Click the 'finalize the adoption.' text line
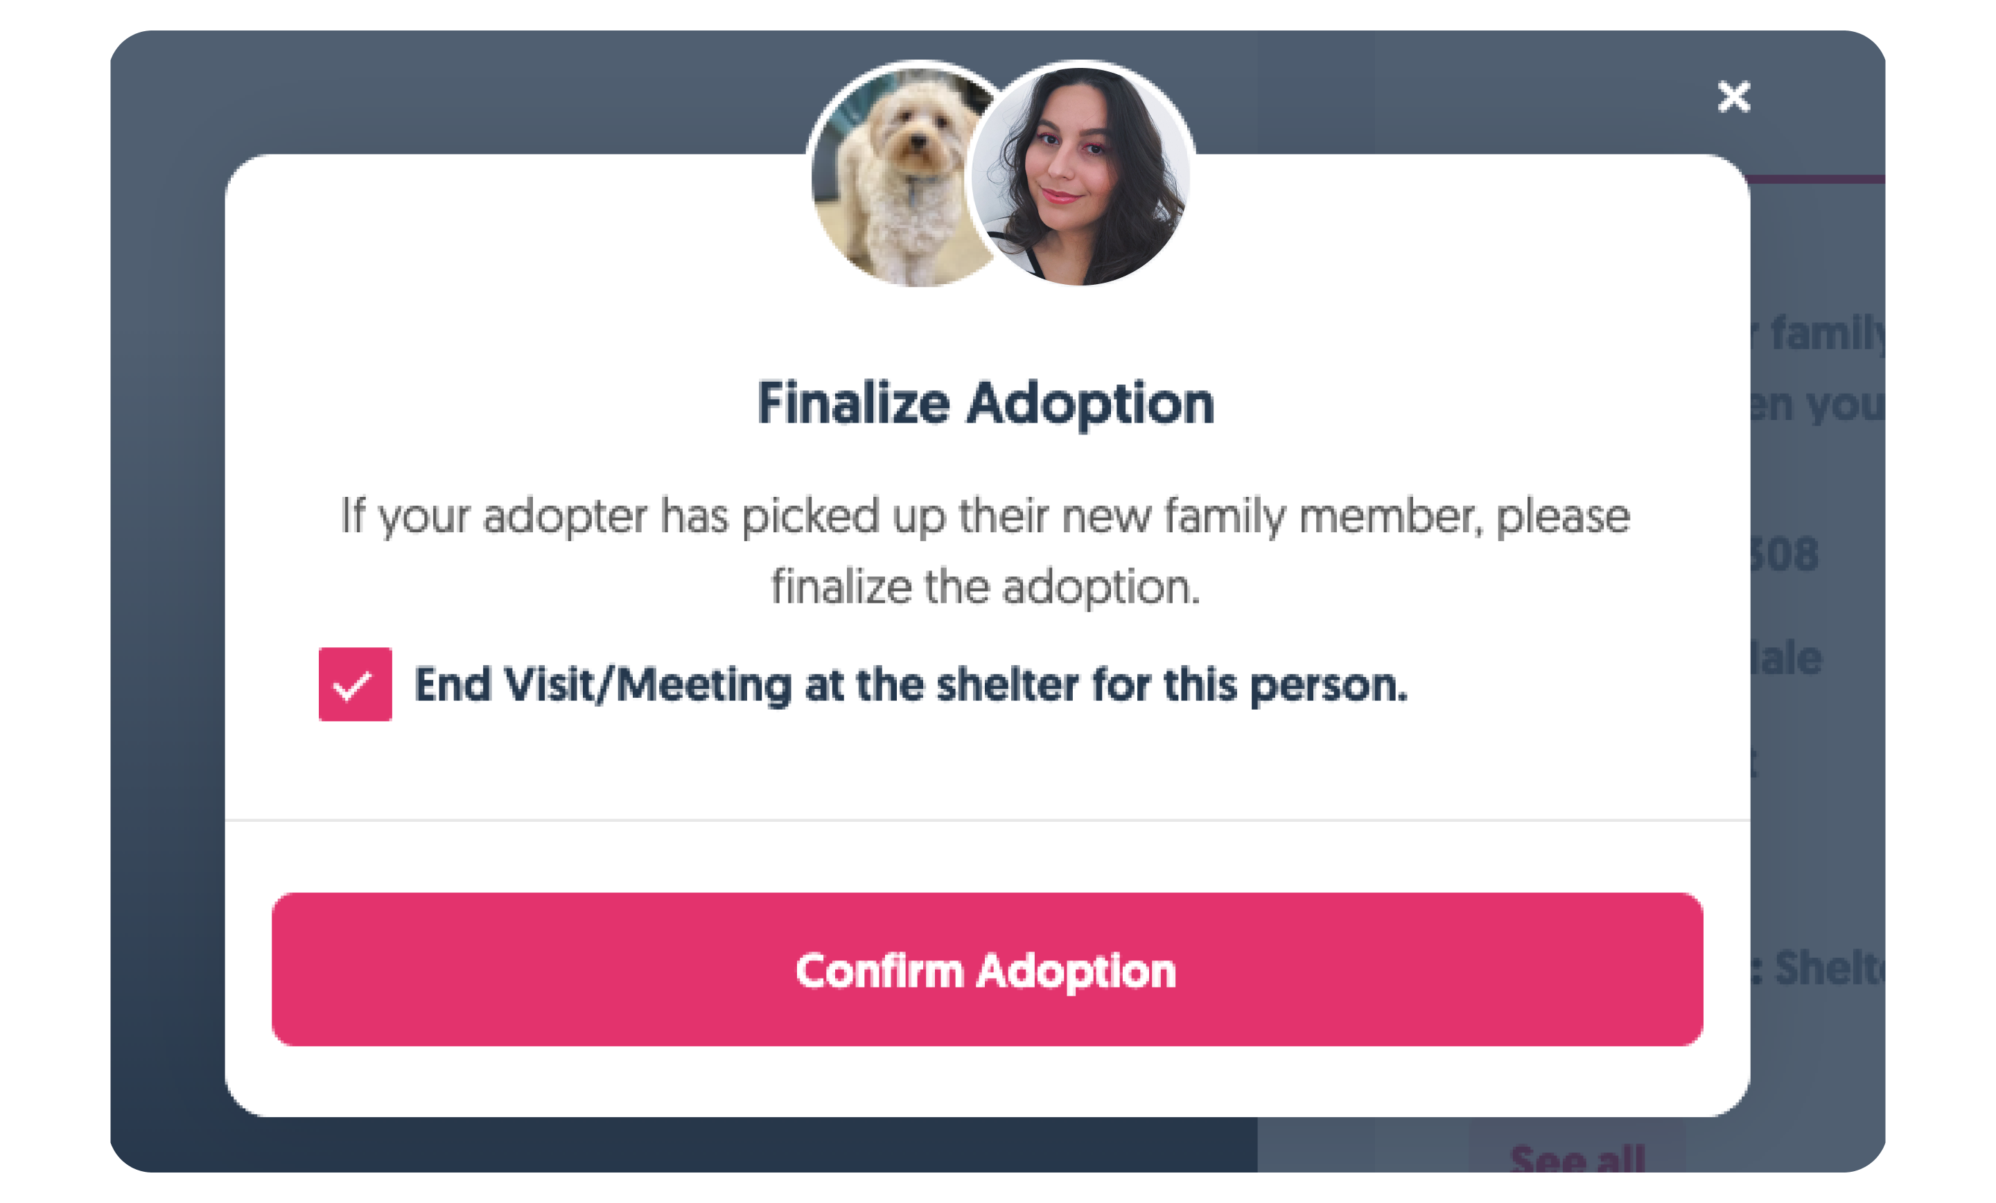The width and height of the screenshot is (1996, 1203). point(985,586)
